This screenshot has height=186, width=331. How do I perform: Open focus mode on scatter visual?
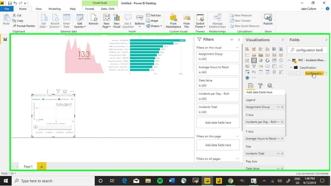pyautogui.click(x=65, y=92)
